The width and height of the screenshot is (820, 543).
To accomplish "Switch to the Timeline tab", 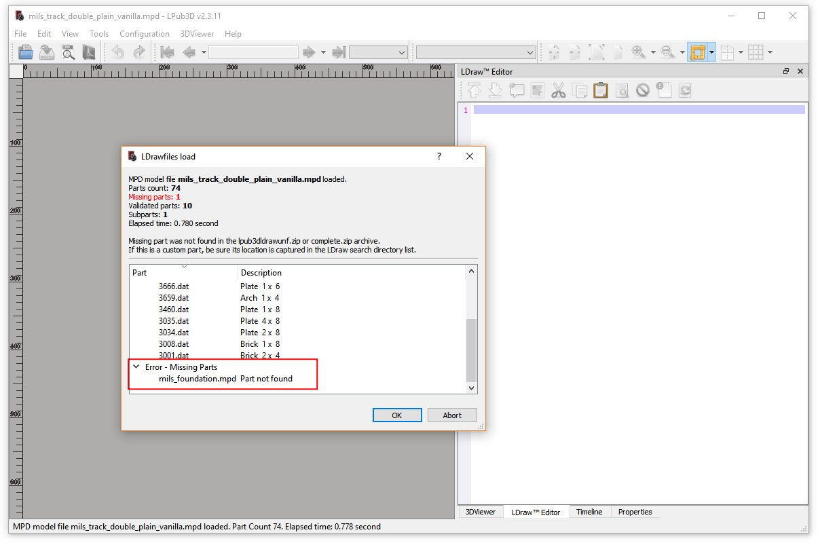I will pos(589,512).
